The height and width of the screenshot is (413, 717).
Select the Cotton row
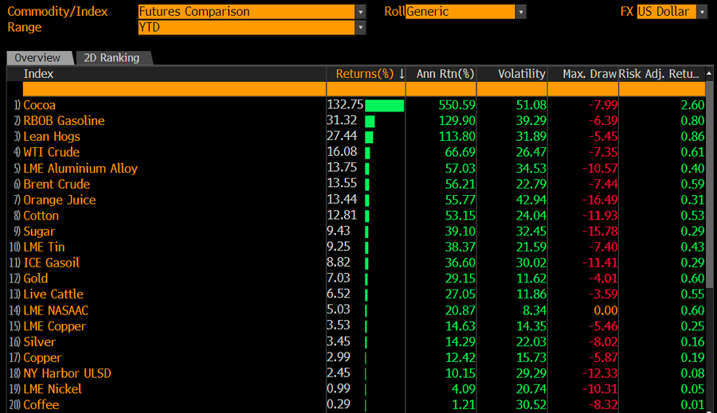357,216
